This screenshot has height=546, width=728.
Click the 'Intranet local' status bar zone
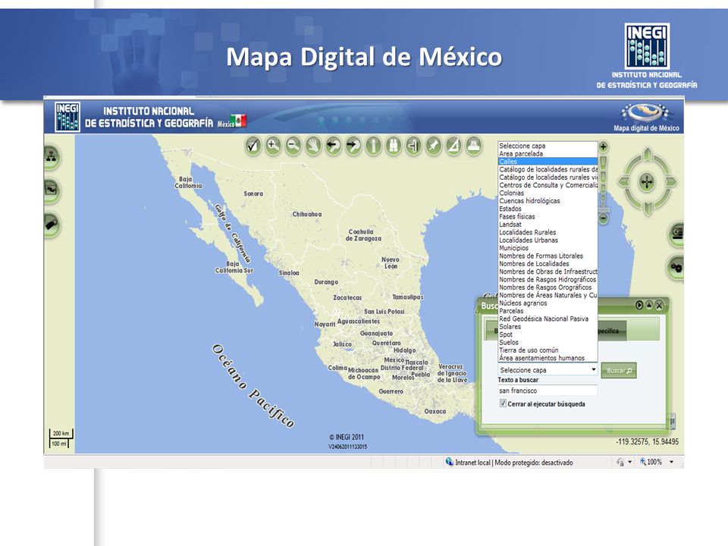coord(510,463)
